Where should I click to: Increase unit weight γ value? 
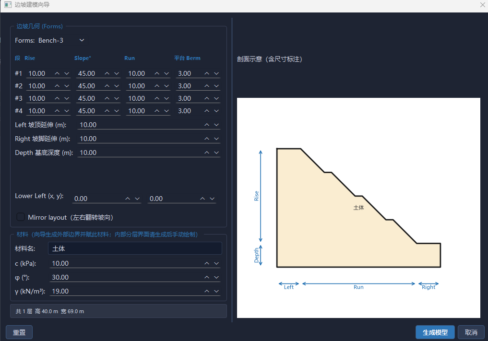pos(207,291)
